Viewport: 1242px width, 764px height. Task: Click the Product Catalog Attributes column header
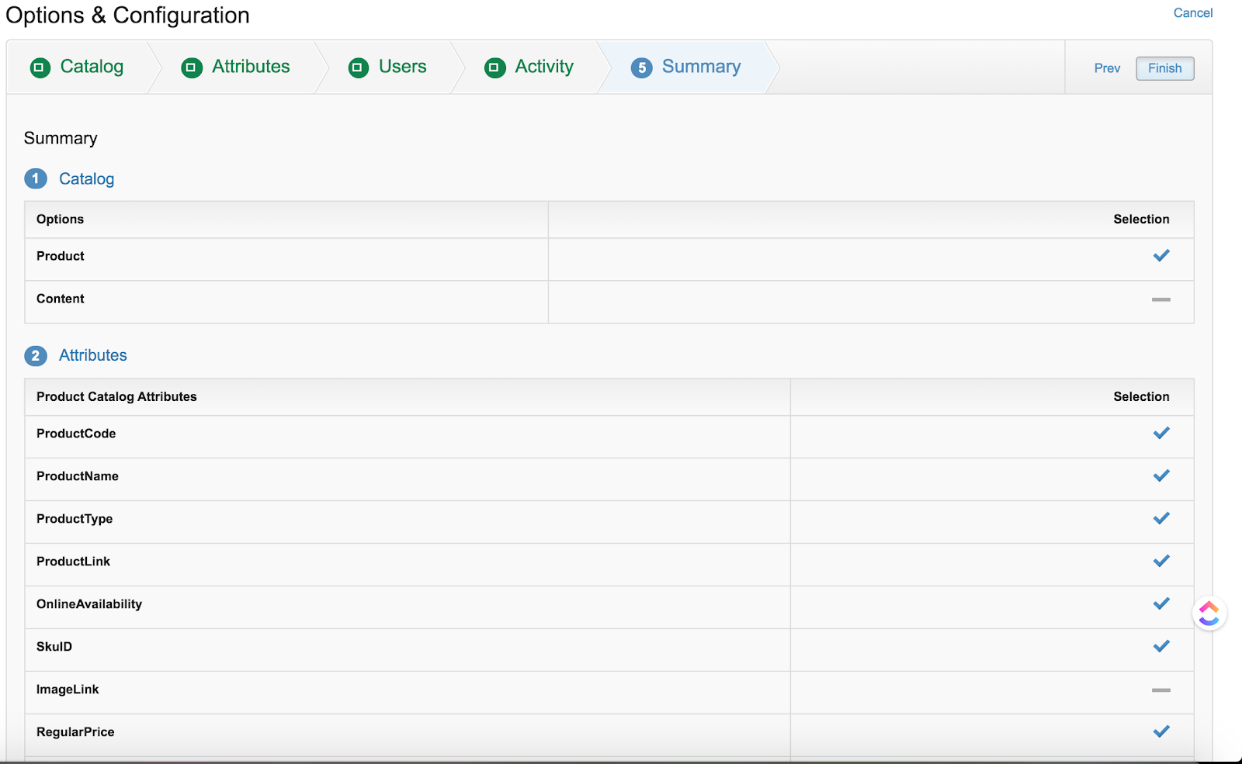pyautogui.click(x=116, y=397)
